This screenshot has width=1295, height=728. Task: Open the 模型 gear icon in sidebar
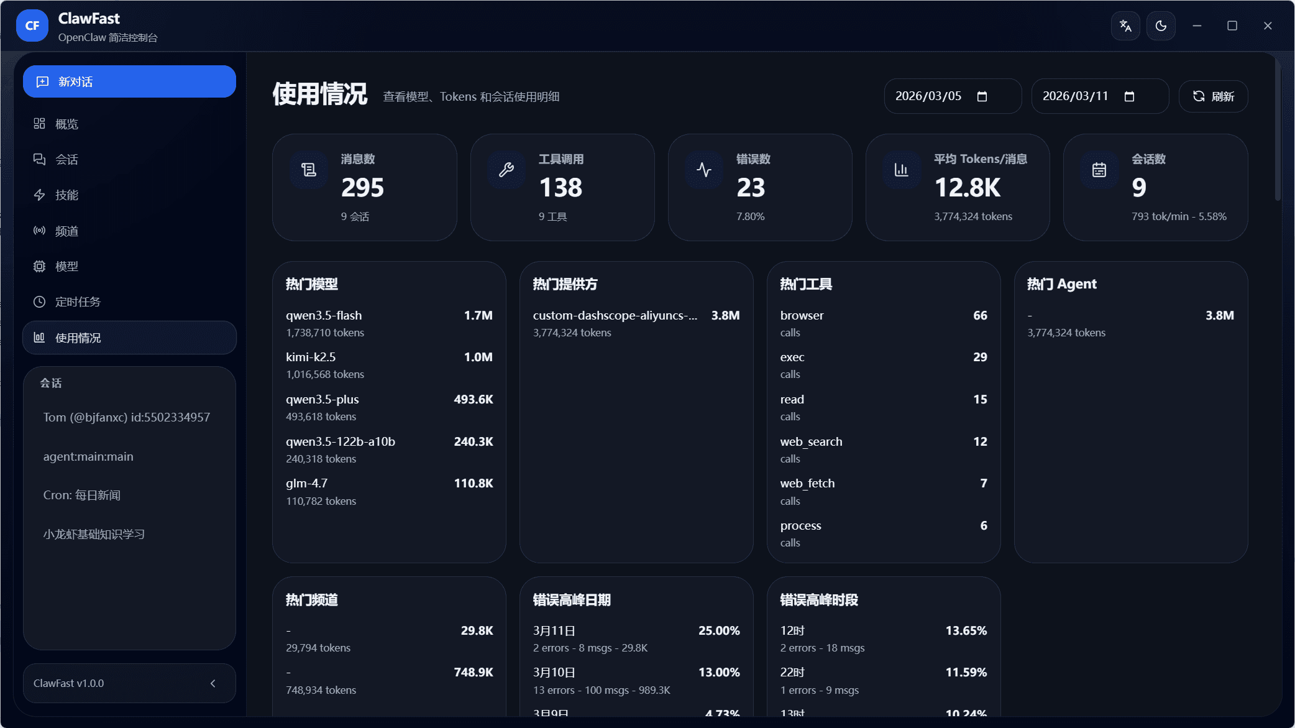click(x=39, y=266)
